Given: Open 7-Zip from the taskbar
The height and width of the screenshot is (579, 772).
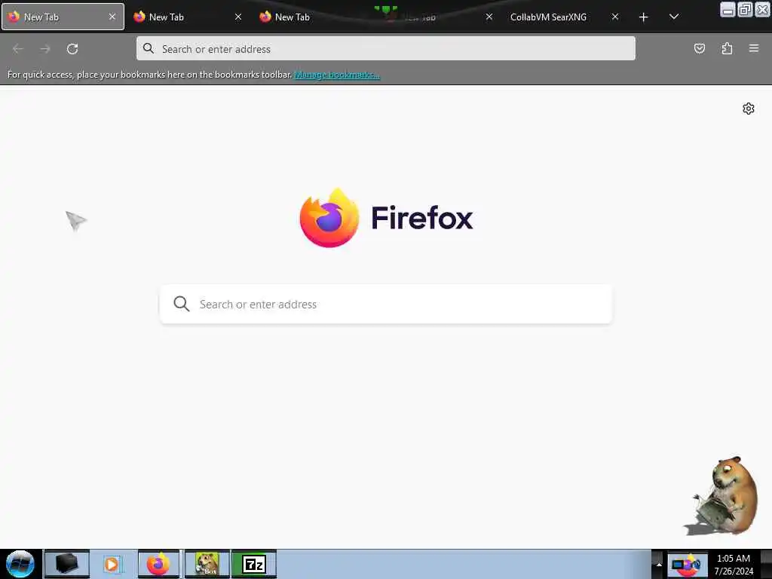Looking at the screenshot, I should point(254,564).
